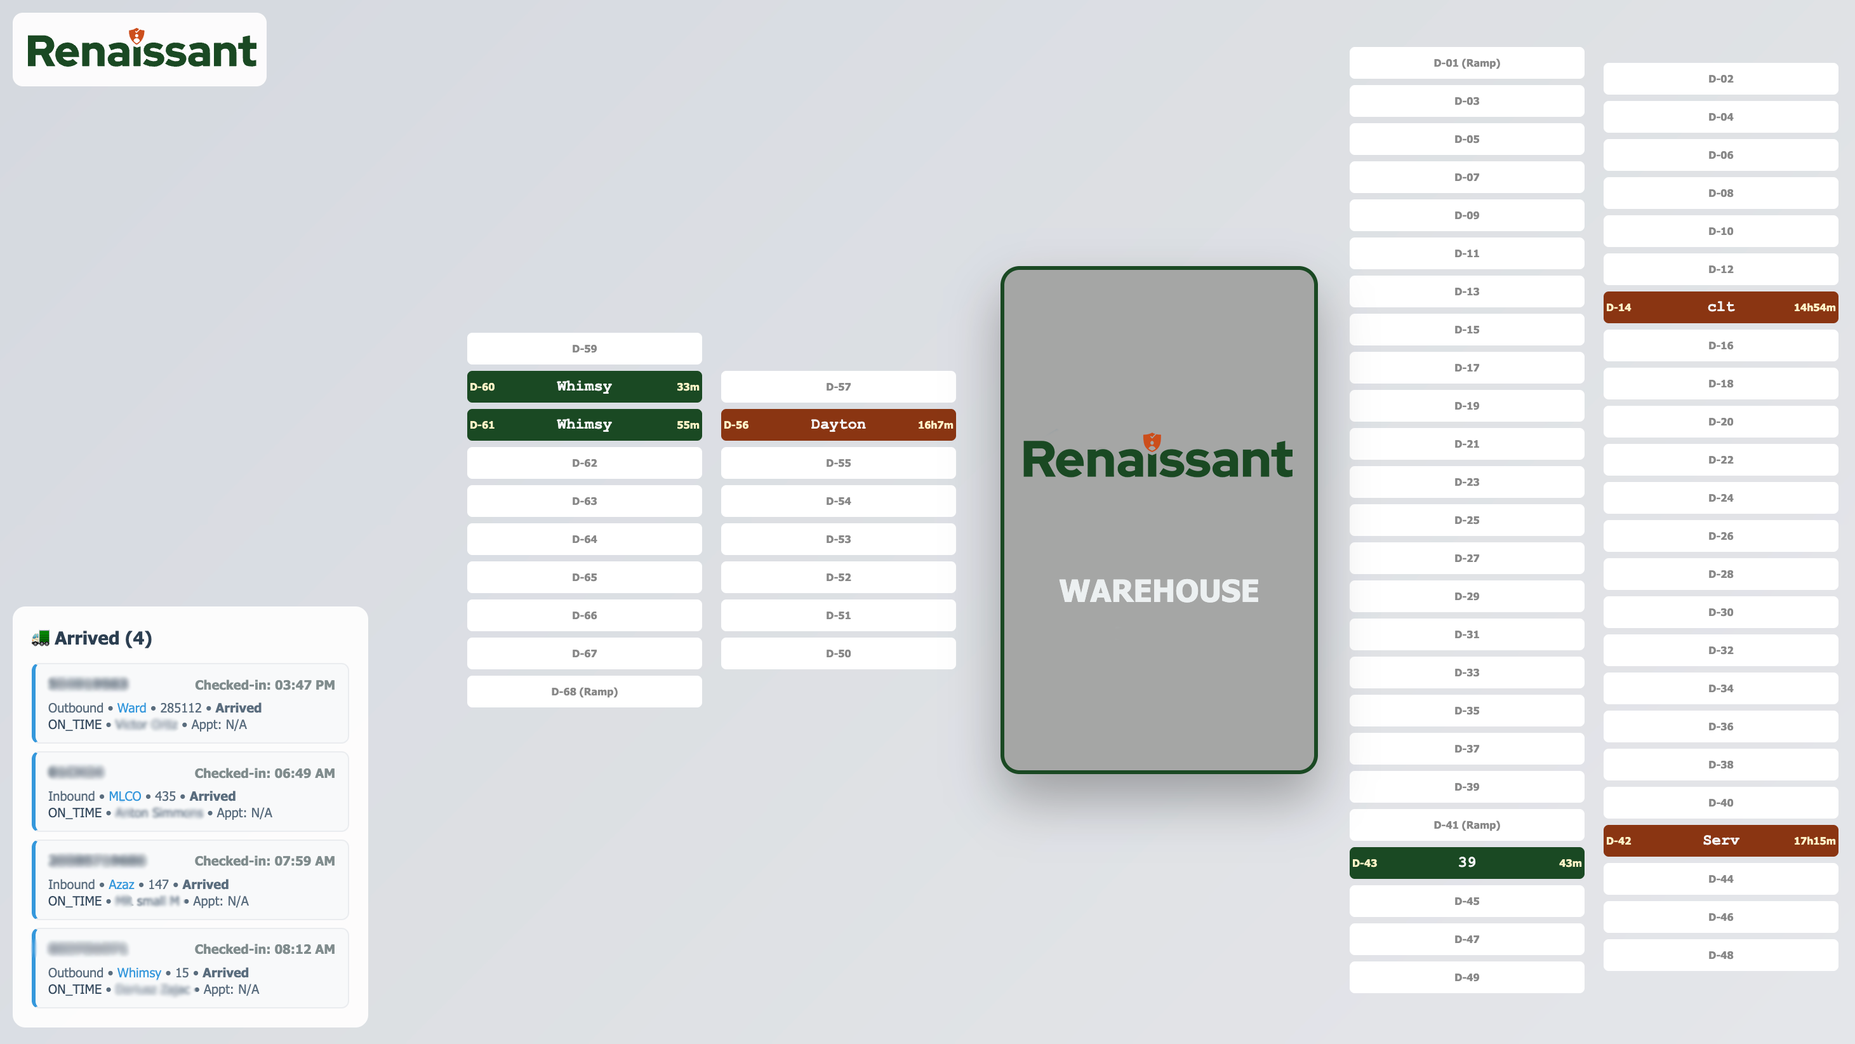
Task: Select empty dock D-66
Action: 584,616
